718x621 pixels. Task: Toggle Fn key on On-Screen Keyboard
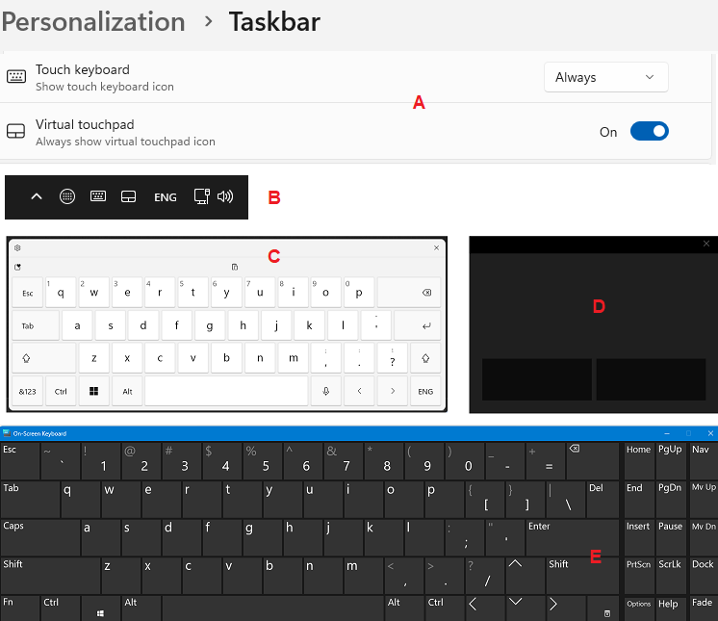coord(20,608)
